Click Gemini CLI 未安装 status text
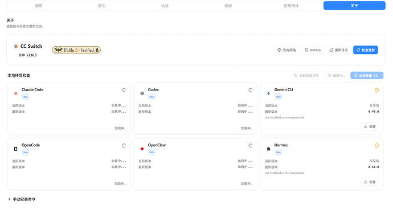The width and height of the screenshot is (393, 209). point(374,105)
